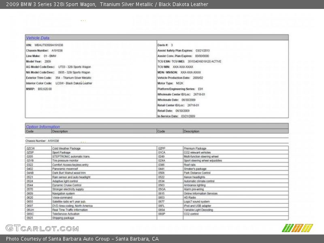Click 'Chassis Number : A191038' line above options table

pyautogui.click(x=42, y=141)
